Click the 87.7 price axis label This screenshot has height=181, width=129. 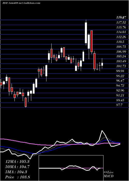point(119,105)
